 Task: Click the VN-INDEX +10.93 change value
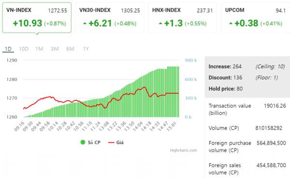28,23
